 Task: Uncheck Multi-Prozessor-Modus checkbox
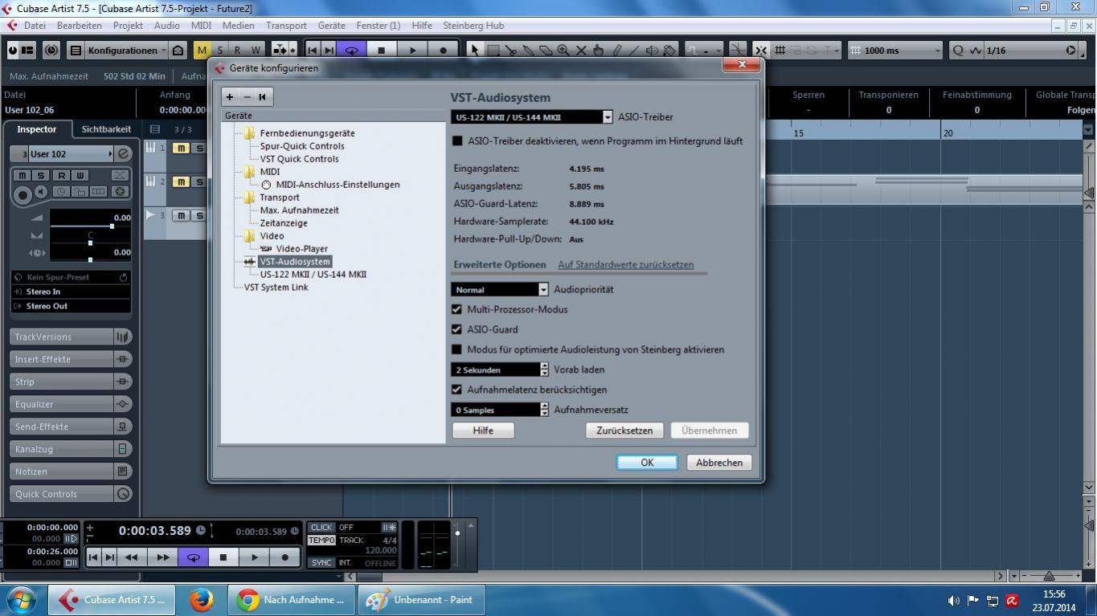[x=457, y=309]
